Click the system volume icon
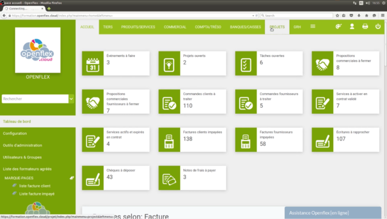387x219 pixels. click(368, 3)
